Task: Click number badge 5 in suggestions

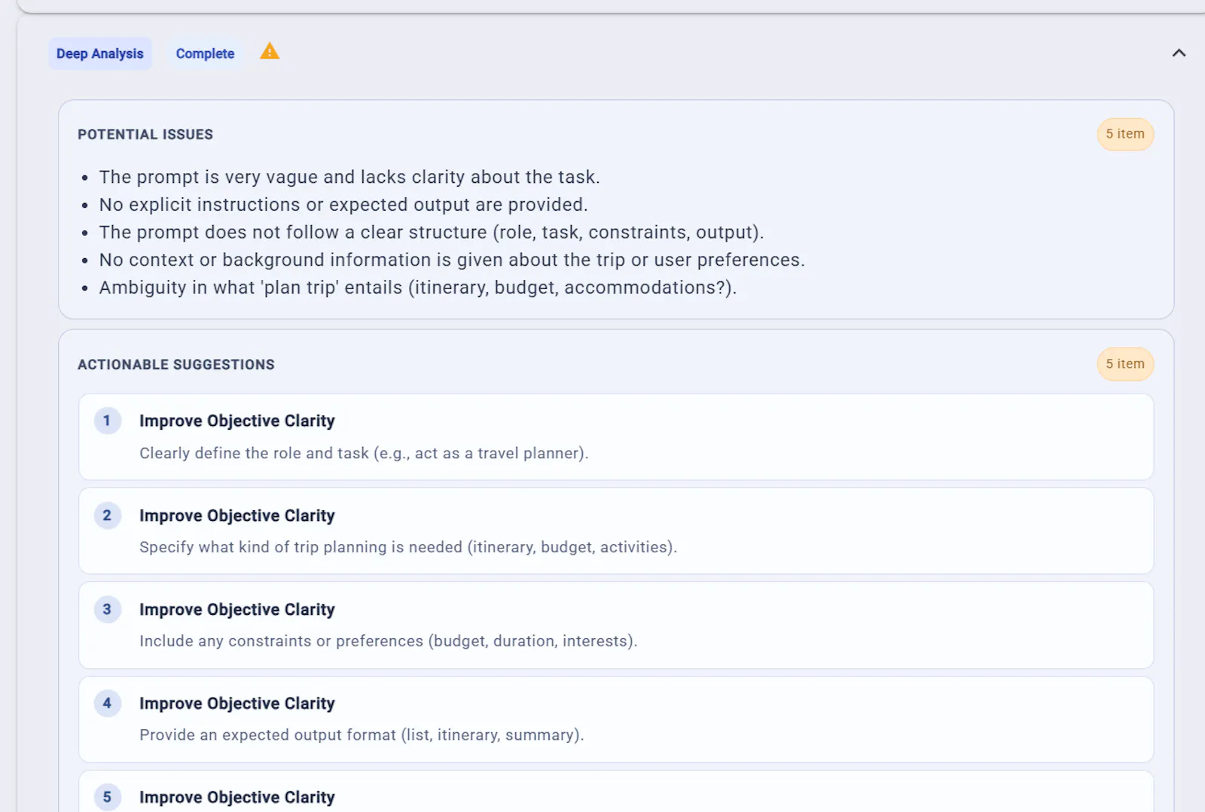Action: point(107,798)
